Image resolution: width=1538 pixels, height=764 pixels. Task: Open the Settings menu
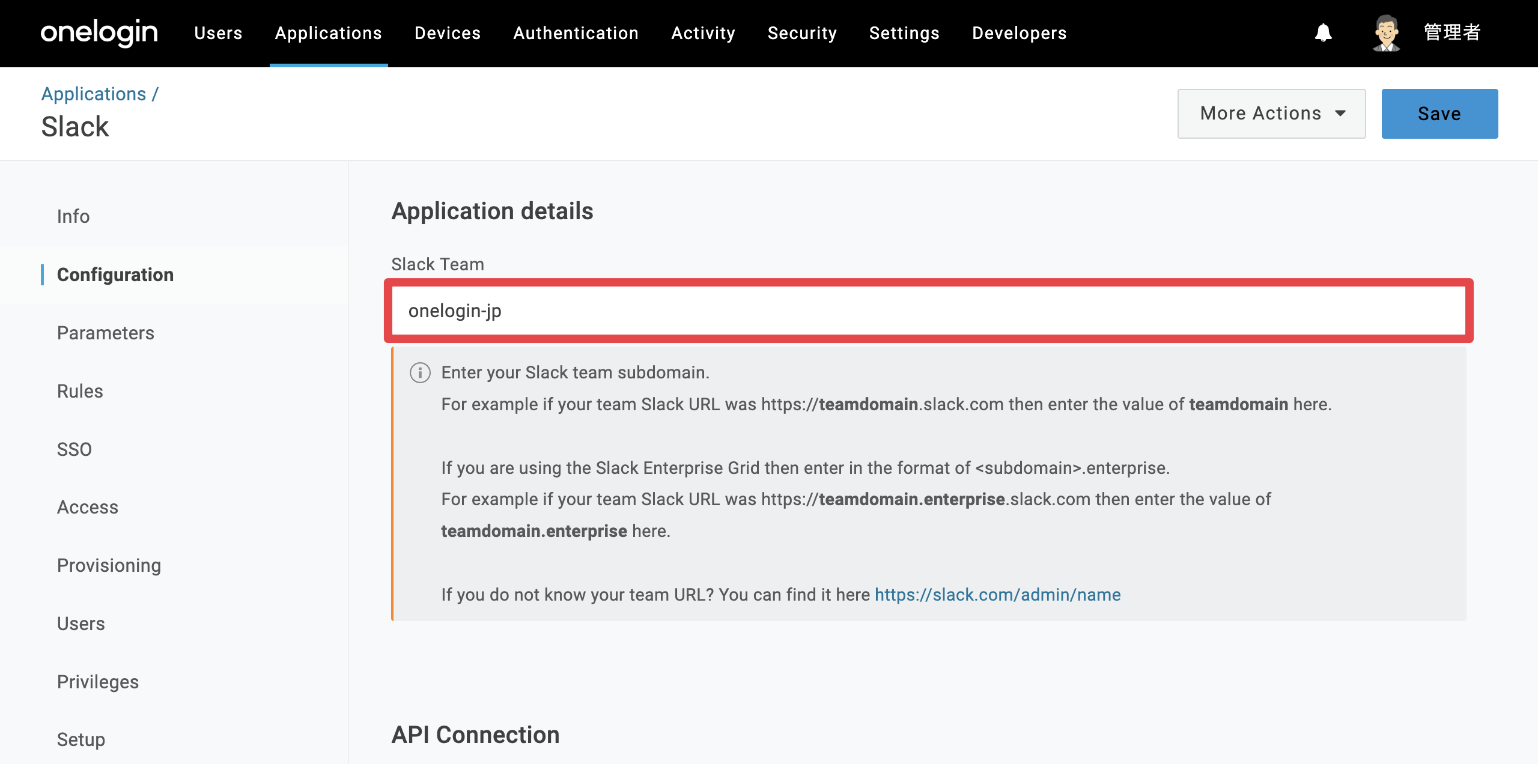(x=904, y=33)
